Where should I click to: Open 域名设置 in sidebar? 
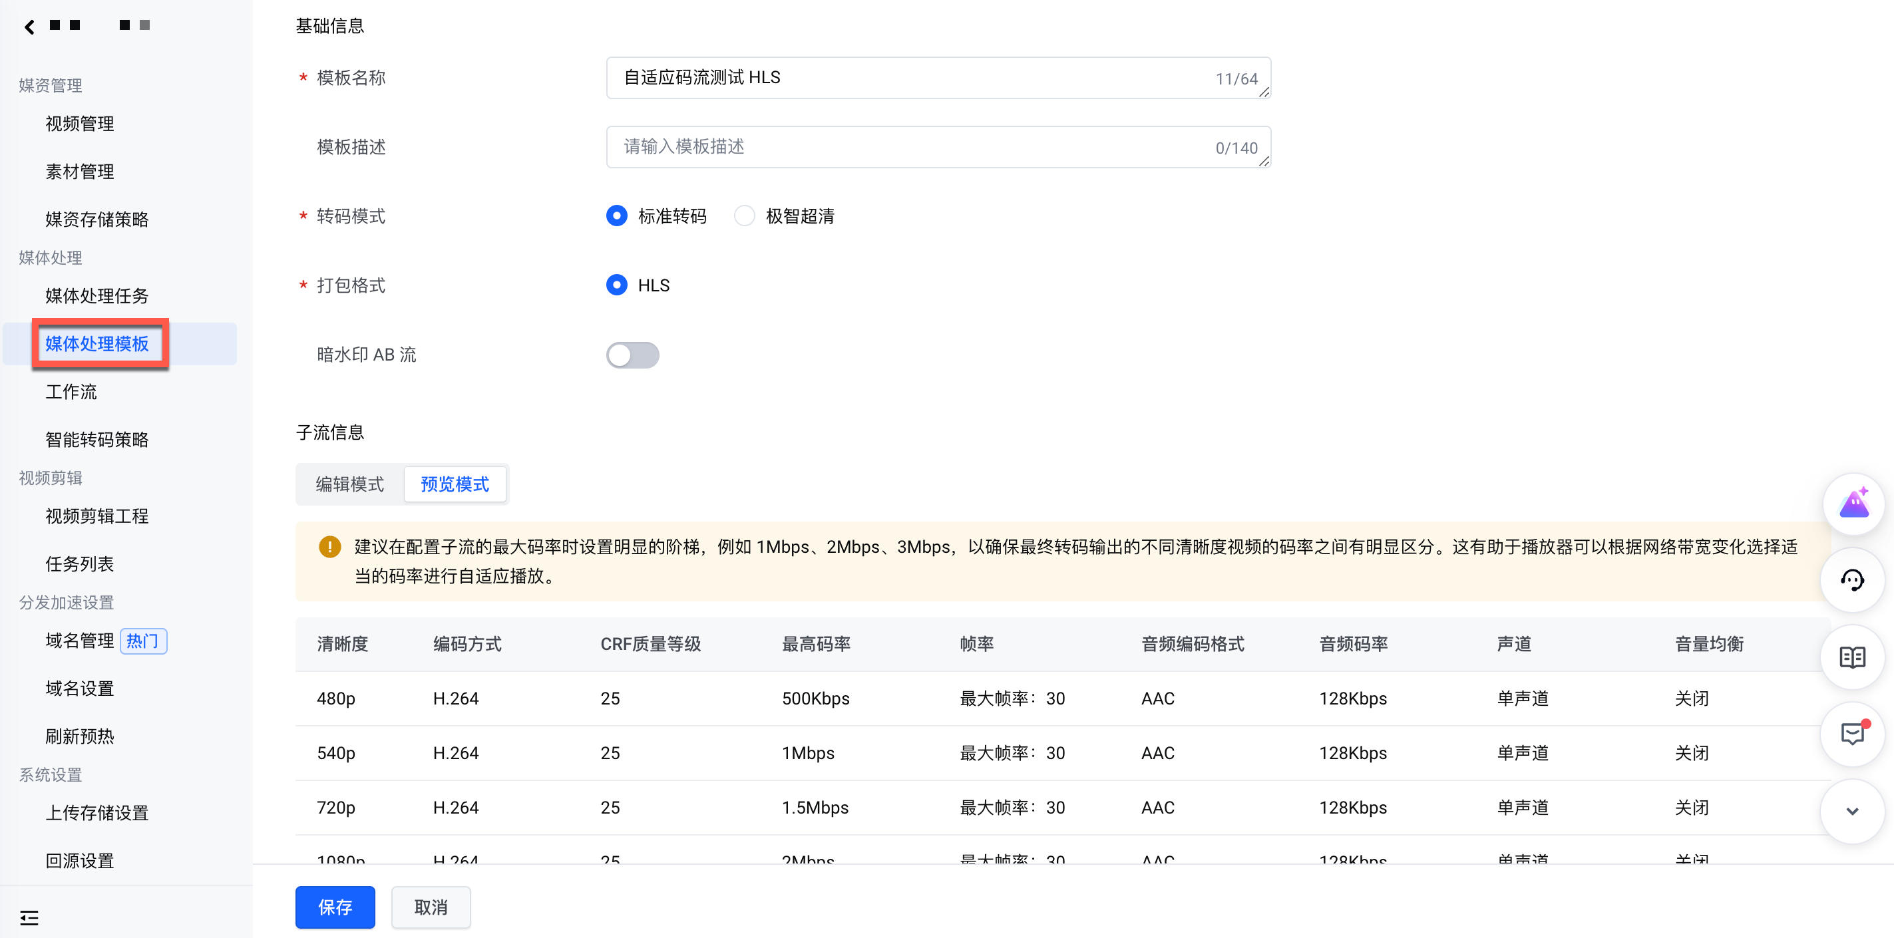tap(79, 688)
